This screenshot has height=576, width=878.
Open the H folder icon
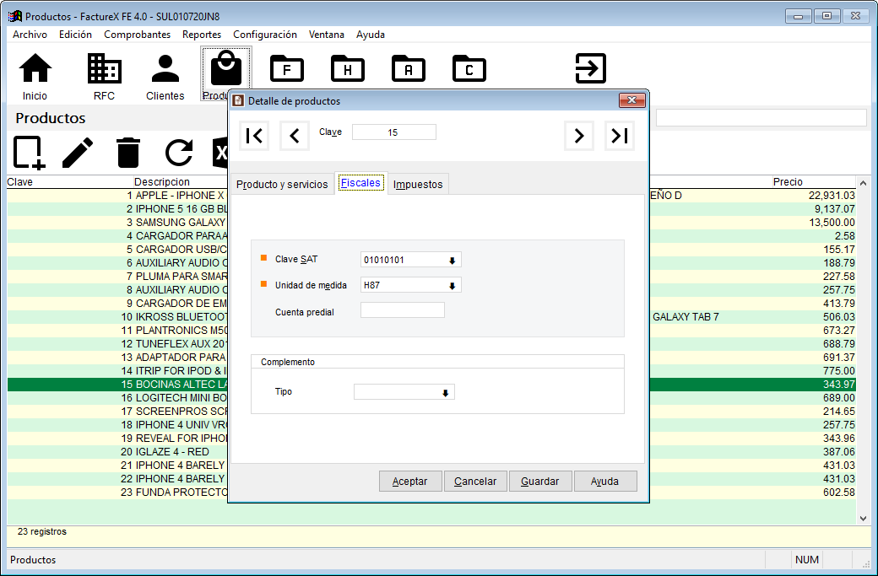348,69
